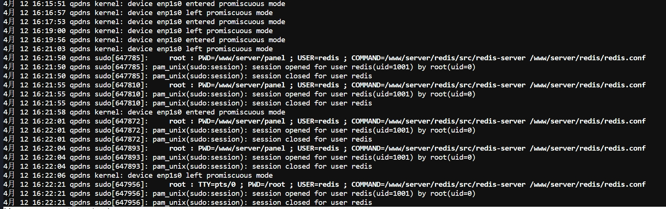
Task: Click the redis.conf path in the sudo[647893] line
Action: click(x=588, y=148)
